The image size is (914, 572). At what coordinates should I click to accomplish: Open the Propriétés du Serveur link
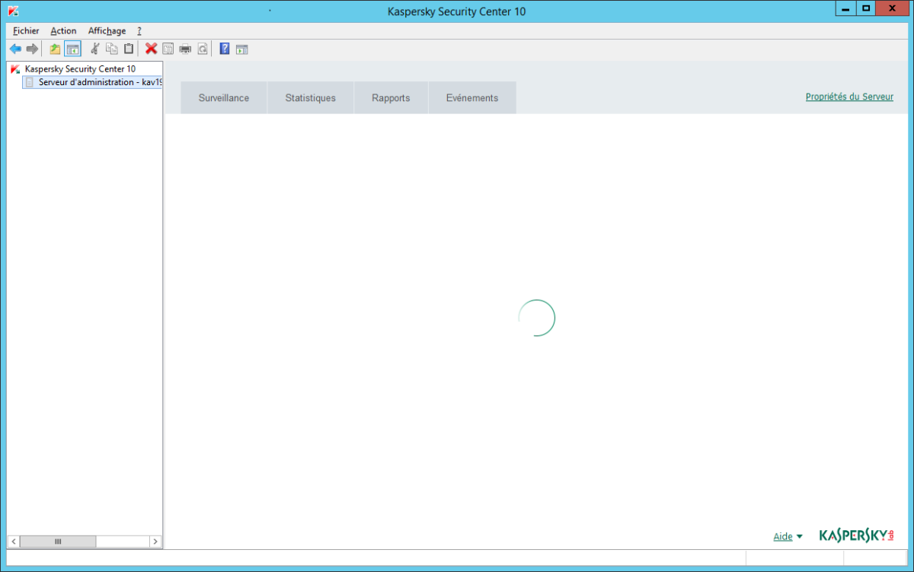tap(849, 97)
